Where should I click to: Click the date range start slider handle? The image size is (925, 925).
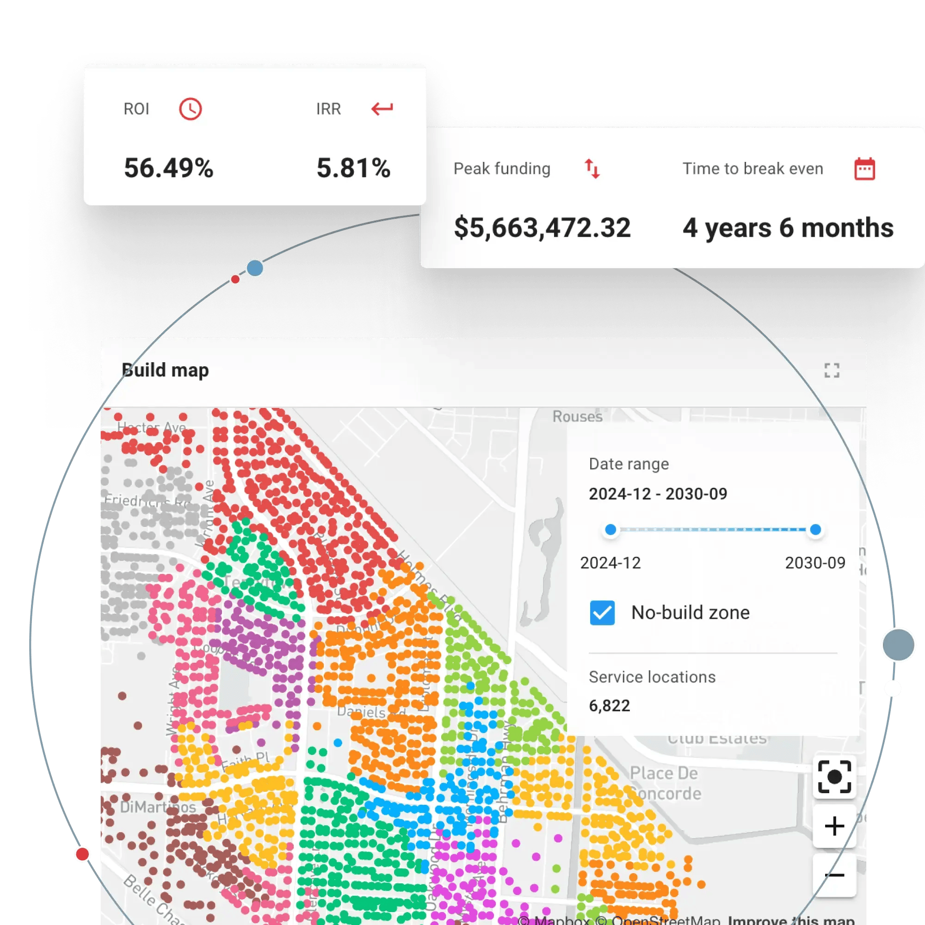tap(610, 530)
